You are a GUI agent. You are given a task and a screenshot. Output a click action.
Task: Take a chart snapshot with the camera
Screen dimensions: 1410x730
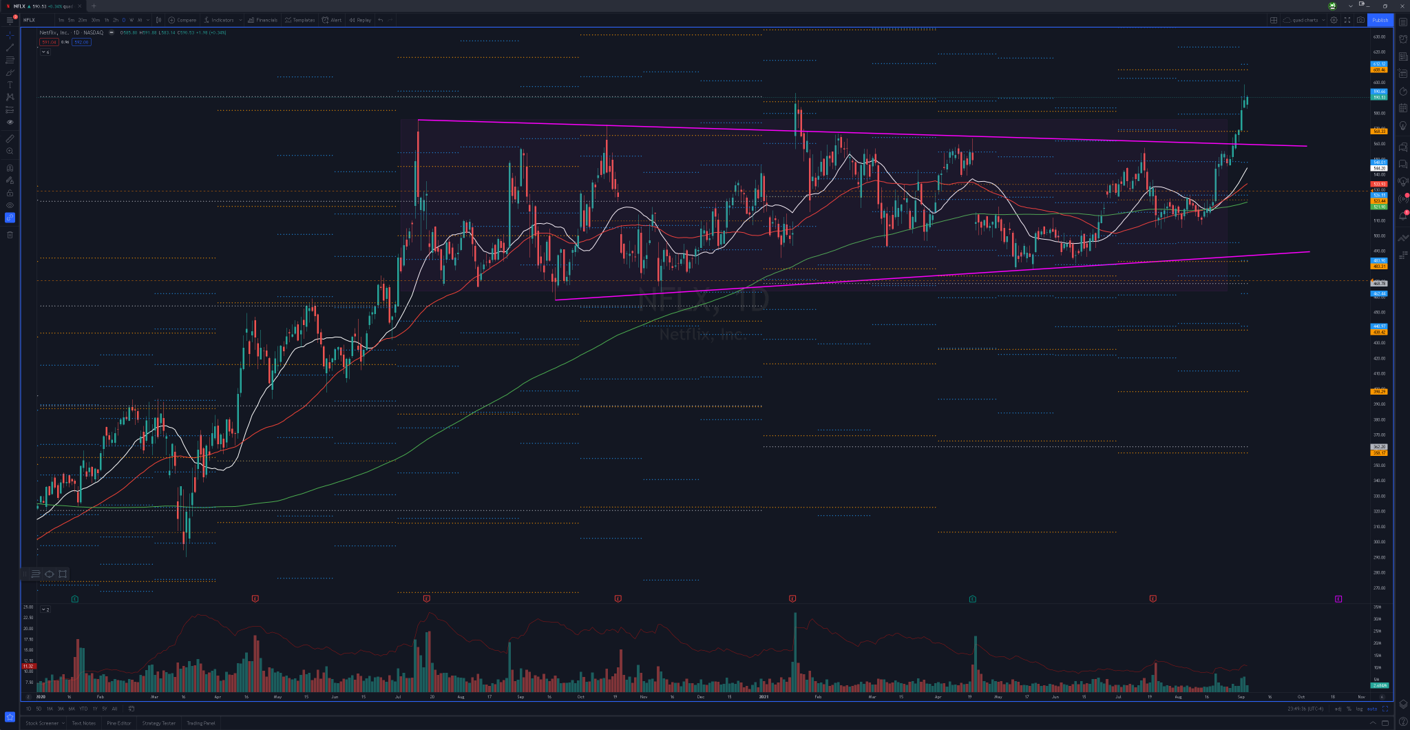pyautogui.click(x=1360, y=20)
